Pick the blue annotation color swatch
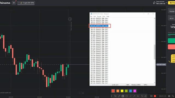Viewport: 175px width, 98px height. click(130, 91)
